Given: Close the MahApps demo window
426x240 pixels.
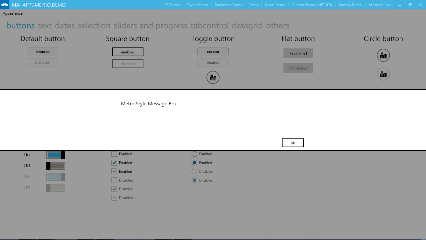Looking at the screenshot, I should (420, 5).
